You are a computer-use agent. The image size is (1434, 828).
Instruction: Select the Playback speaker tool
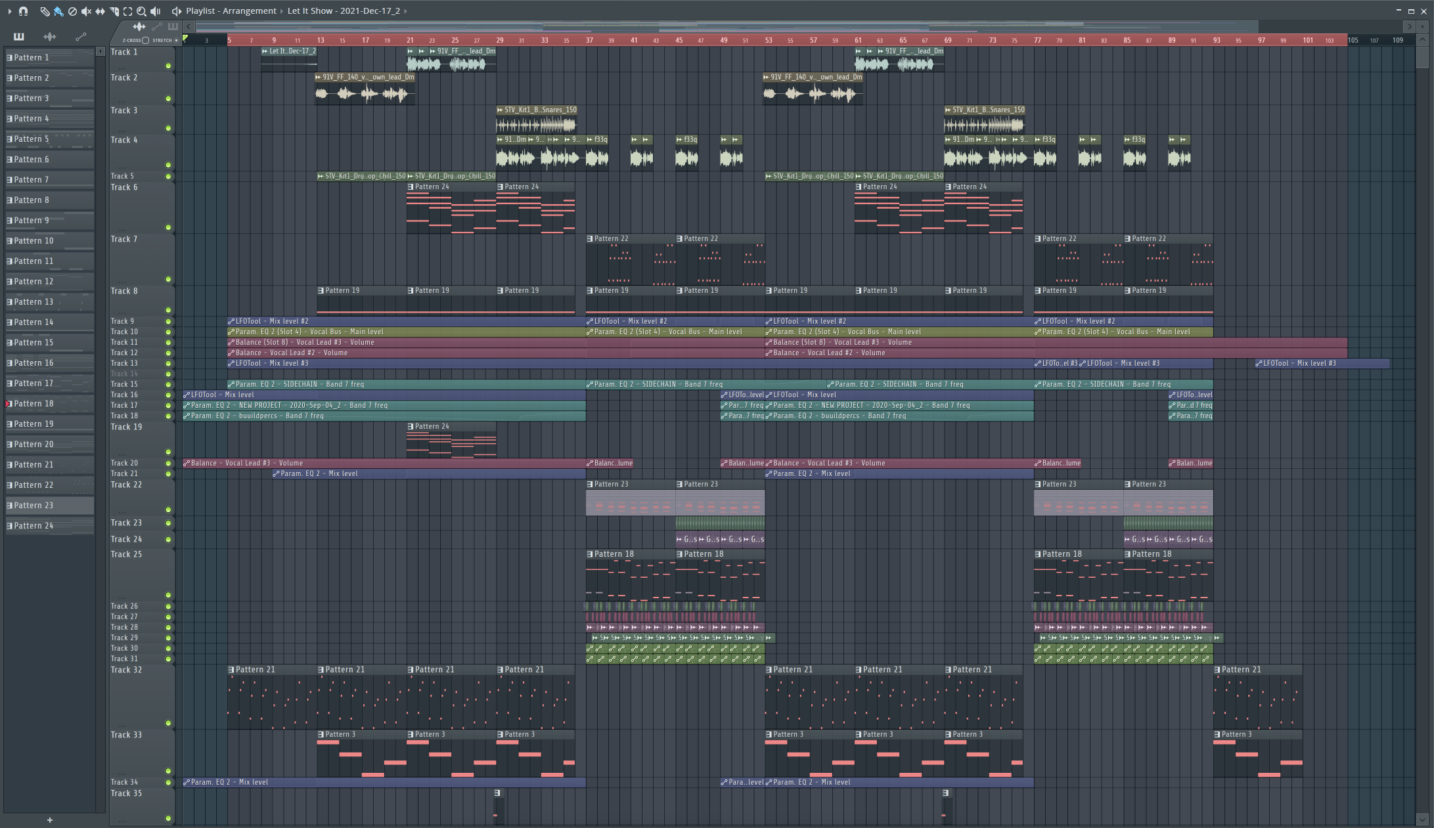click(156, 11)
